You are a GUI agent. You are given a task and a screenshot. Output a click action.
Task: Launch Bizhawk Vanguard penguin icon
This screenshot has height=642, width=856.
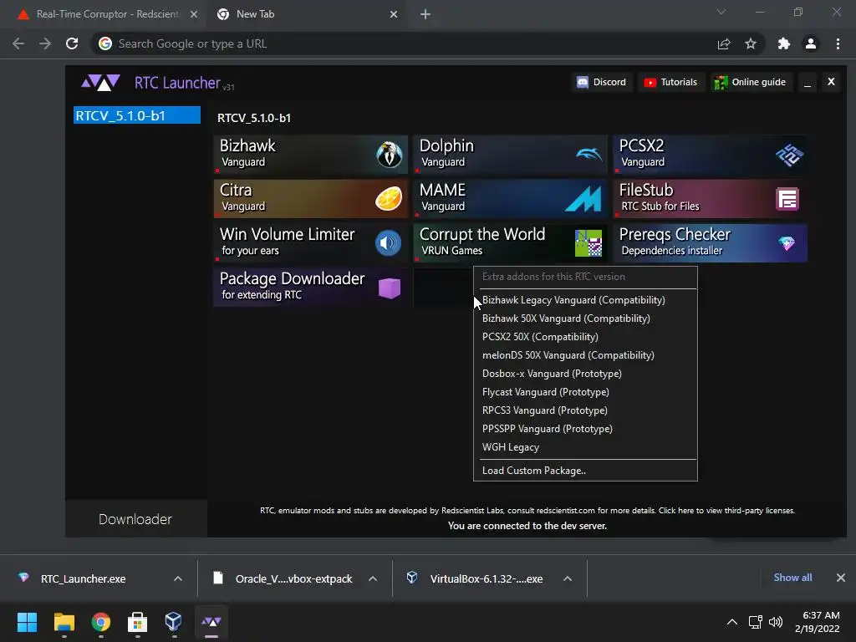click(x=390, y=155)
